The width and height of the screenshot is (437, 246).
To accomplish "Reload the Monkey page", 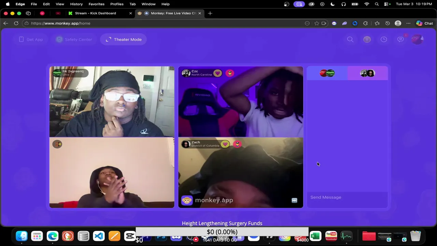I will point(16,23).
